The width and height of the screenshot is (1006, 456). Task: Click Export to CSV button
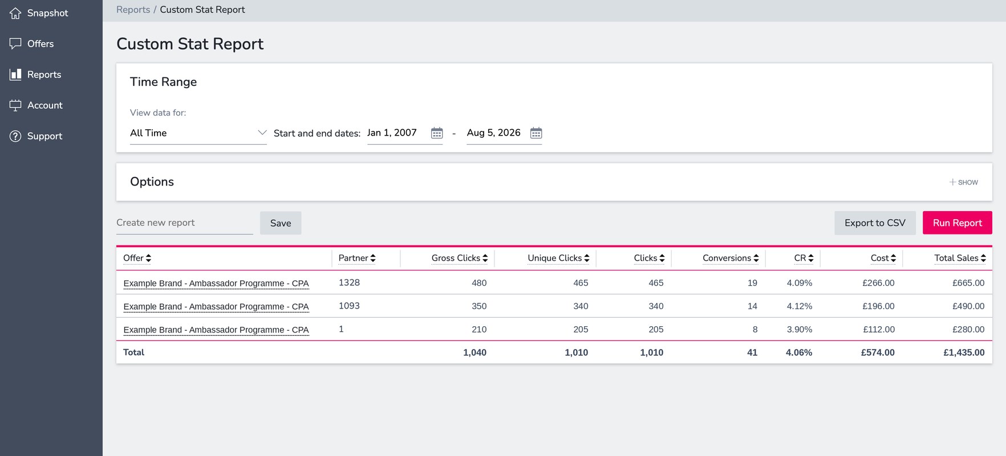[x=875, y=223]
